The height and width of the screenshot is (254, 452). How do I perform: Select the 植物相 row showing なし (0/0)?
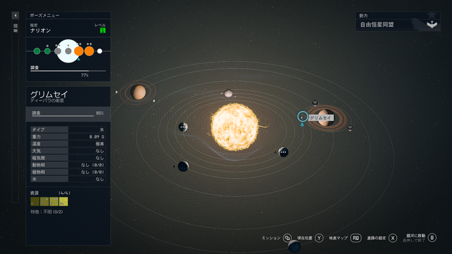click(68, 172)
